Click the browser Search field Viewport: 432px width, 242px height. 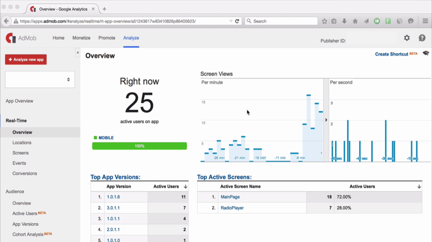[x=281, y=21]
